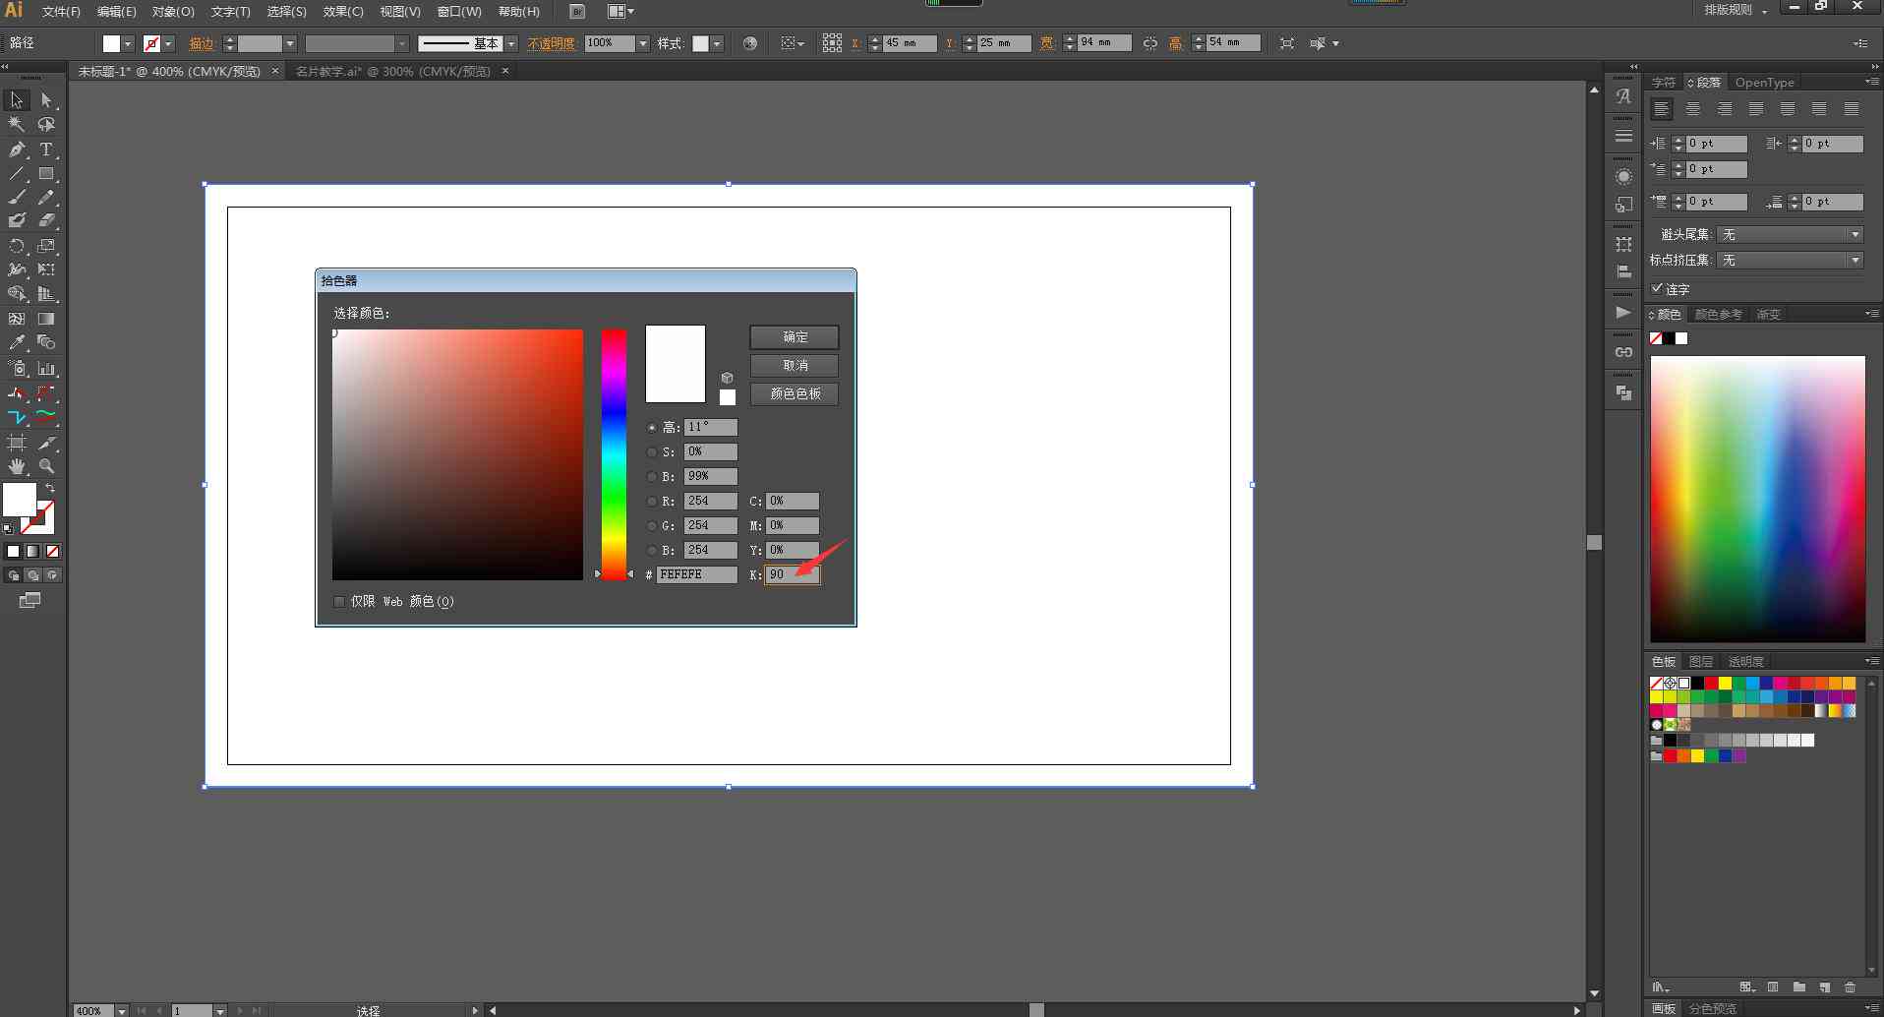Open the stroke style 基本 dropdown
1884x1017 pixels.
tap(511, 43)
